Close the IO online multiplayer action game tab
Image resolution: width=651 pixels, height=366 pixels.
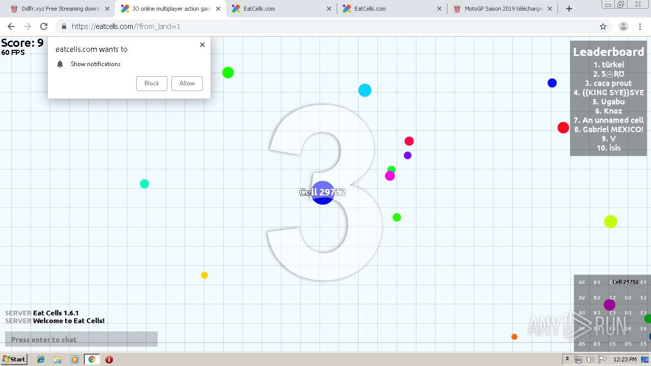[218, 9]
